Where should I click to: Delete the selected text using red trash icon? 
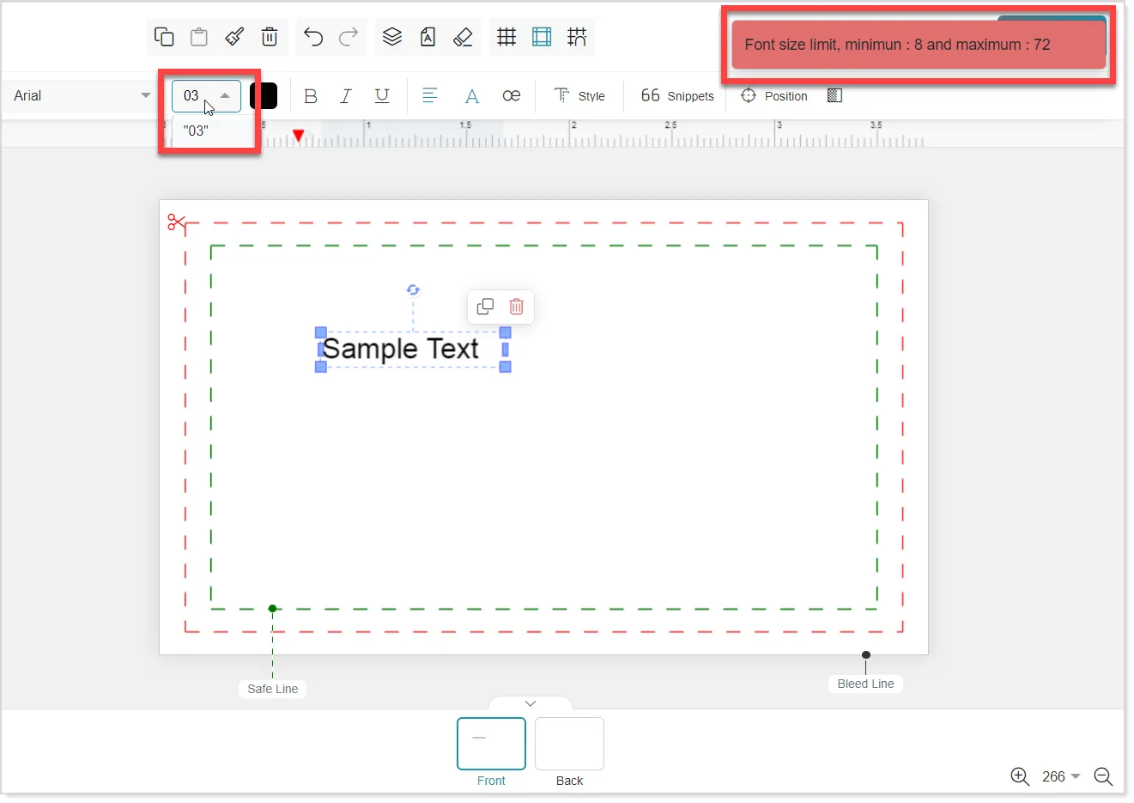tap(517, 307)
